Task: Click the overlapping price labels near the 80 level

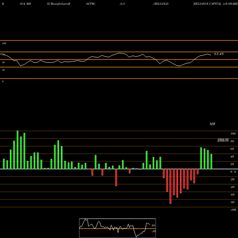Action: 223,140
